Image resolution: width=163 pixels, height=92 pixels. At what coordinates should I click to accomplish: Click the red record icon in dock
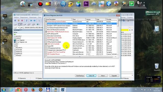(x=40, y=4)
